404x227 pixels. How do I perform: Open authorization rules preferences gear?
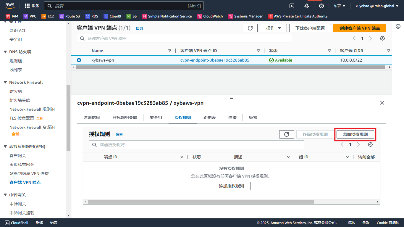pos(370,144)
